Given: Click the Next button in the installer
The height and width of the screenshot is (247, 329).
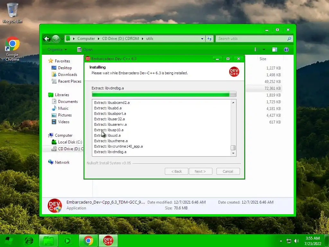Looking at the screenshot, I should [200, 171].
